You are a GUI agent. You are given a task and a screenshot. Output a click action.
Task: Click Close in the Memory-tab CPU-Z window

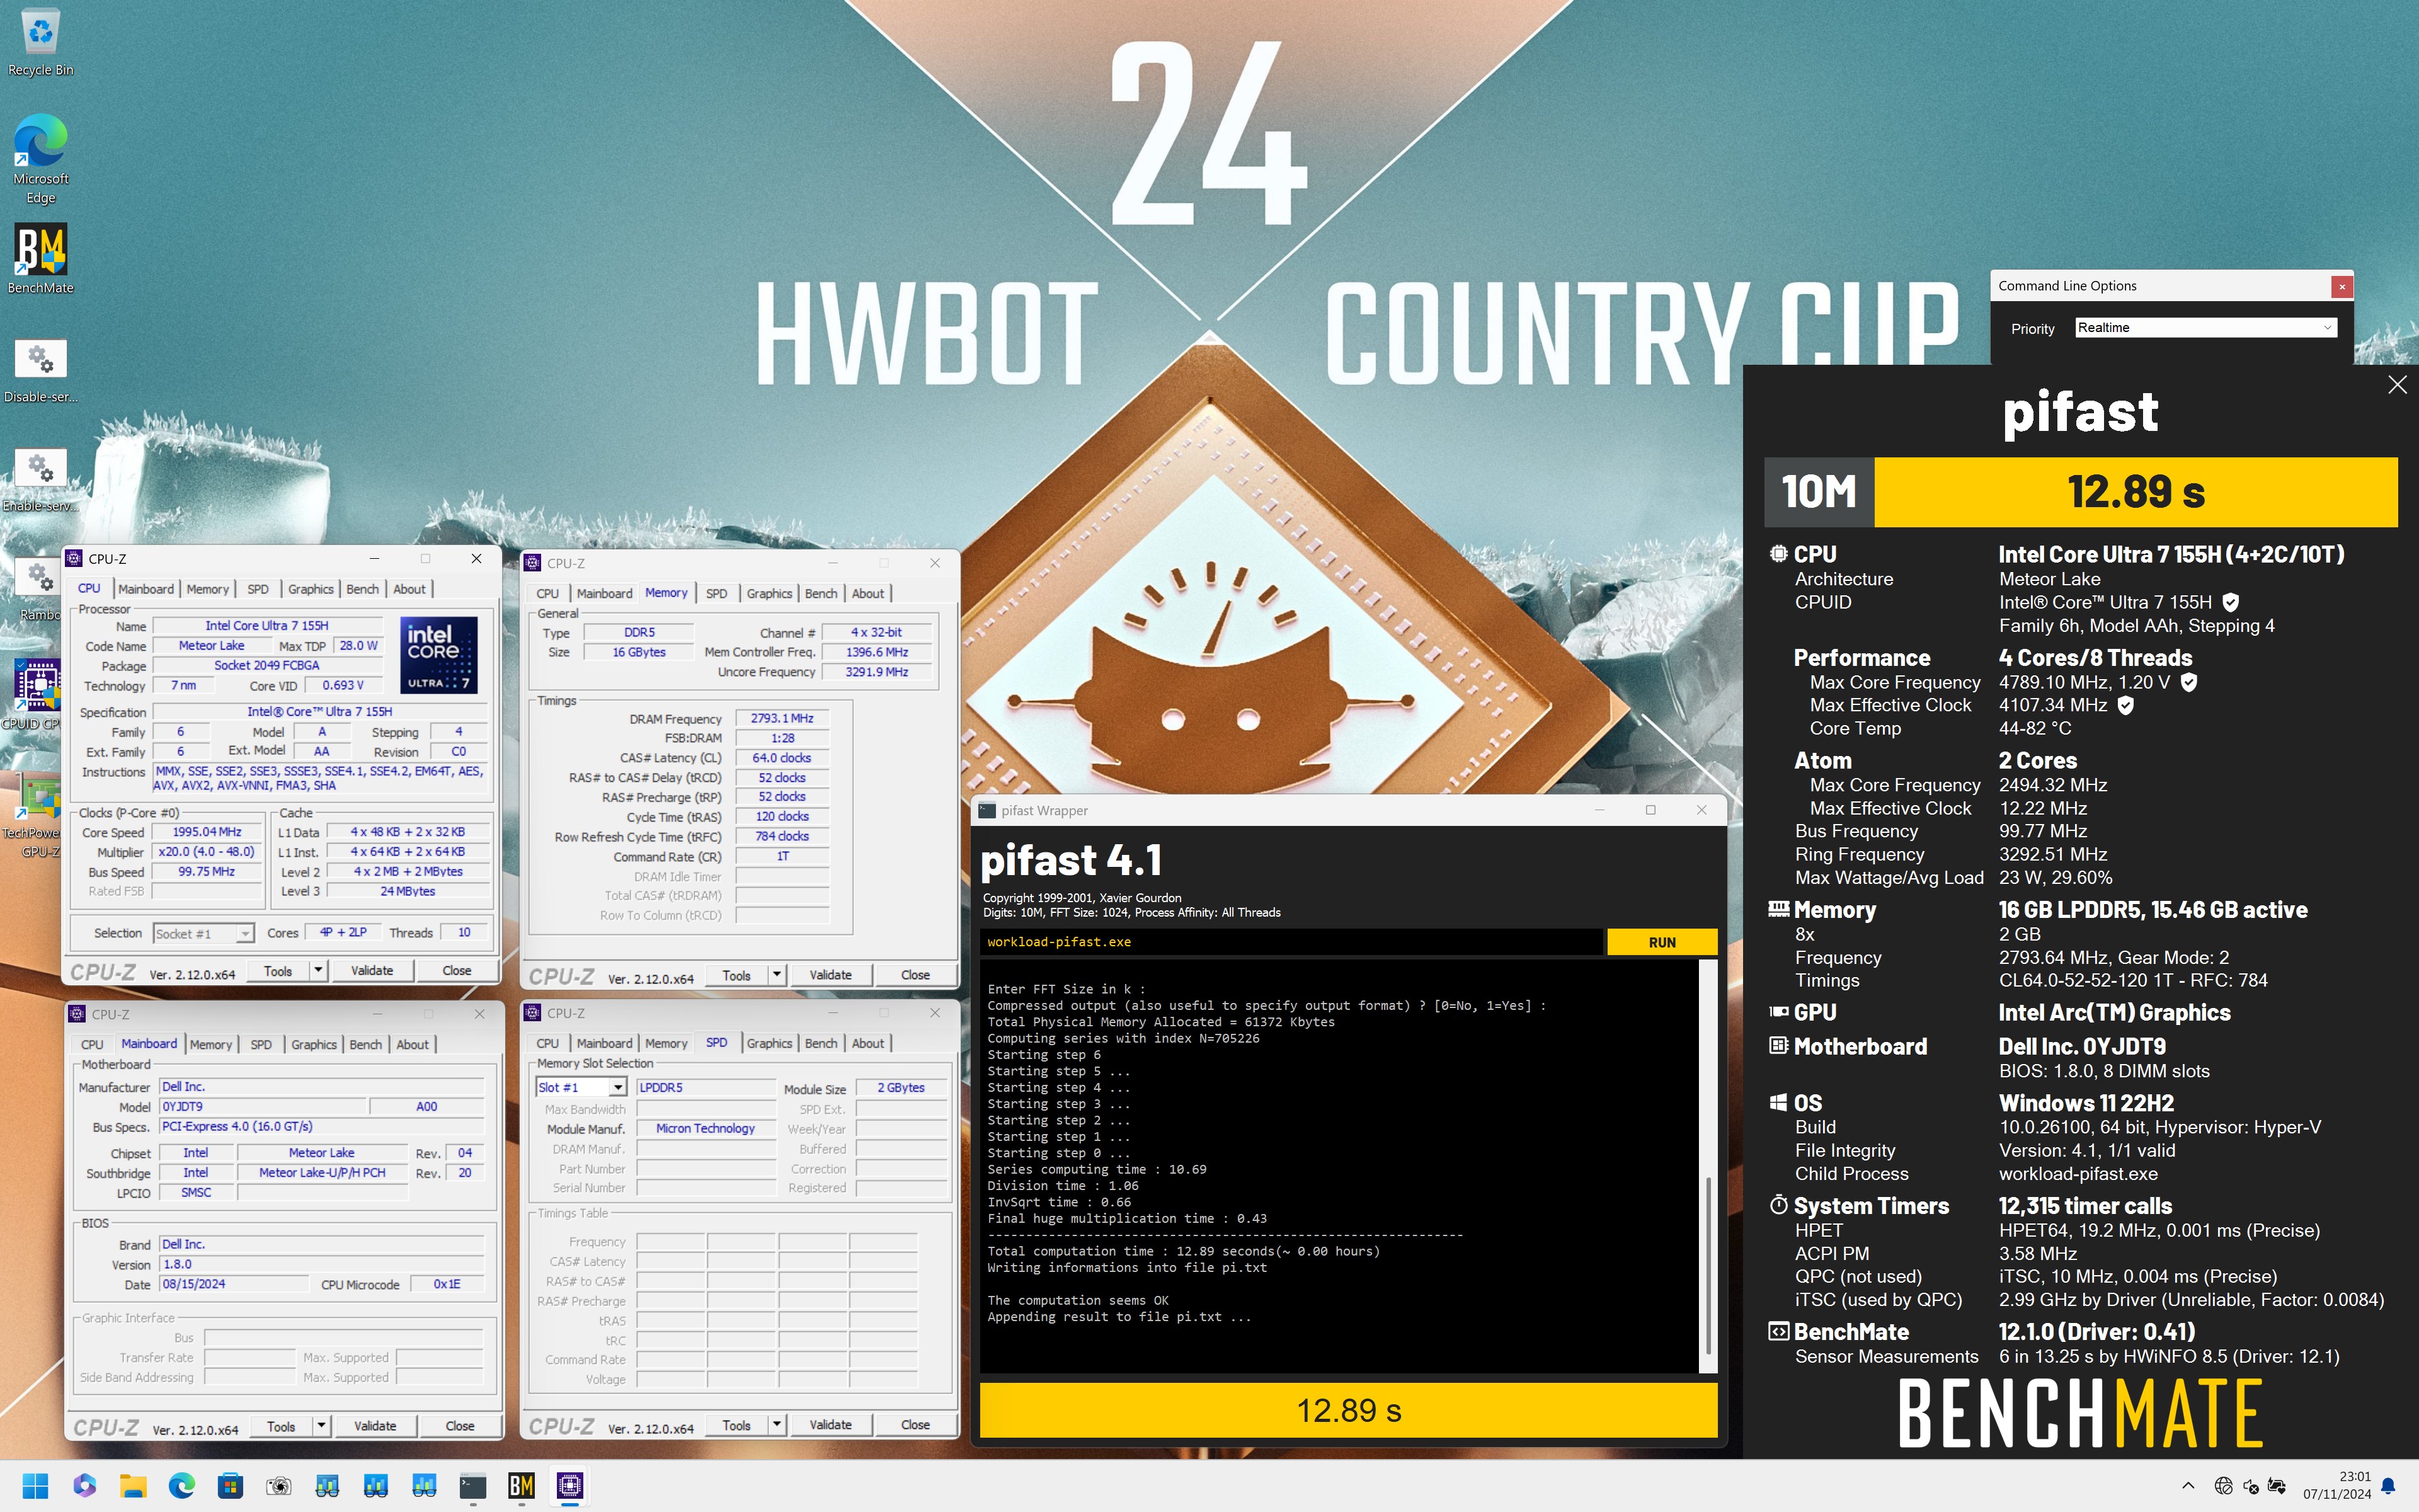[x=915, y=974]
